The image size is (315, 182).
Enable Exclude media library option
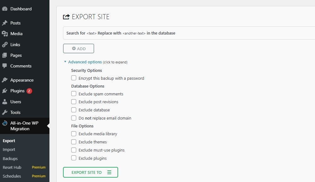74,134
